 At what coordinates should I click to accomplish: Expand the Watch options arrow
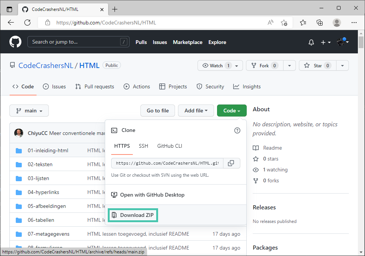[237, 66]
